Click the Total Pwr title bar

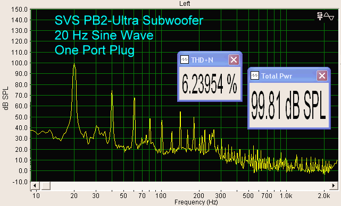pos(289,75)
